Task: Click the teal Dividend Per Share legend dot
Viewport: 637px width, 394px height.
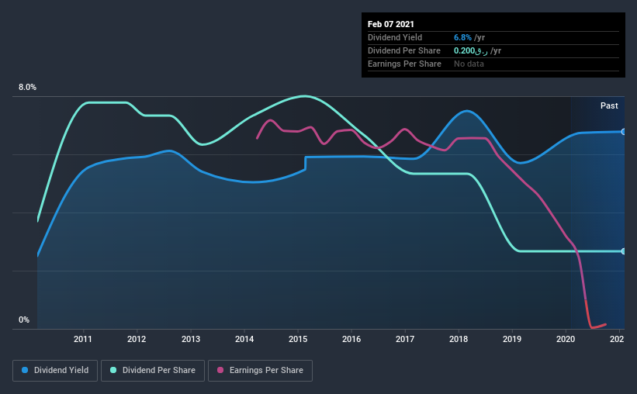Action: pyautogui.click(x=113, y=370)
